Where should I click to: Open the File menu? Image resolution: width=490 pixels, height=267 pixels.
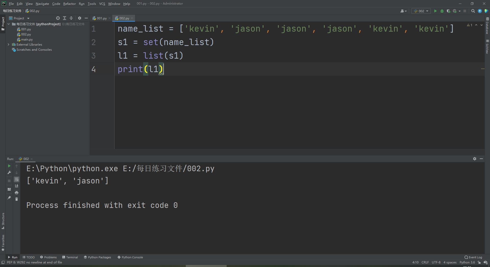[x=11, y=4]
